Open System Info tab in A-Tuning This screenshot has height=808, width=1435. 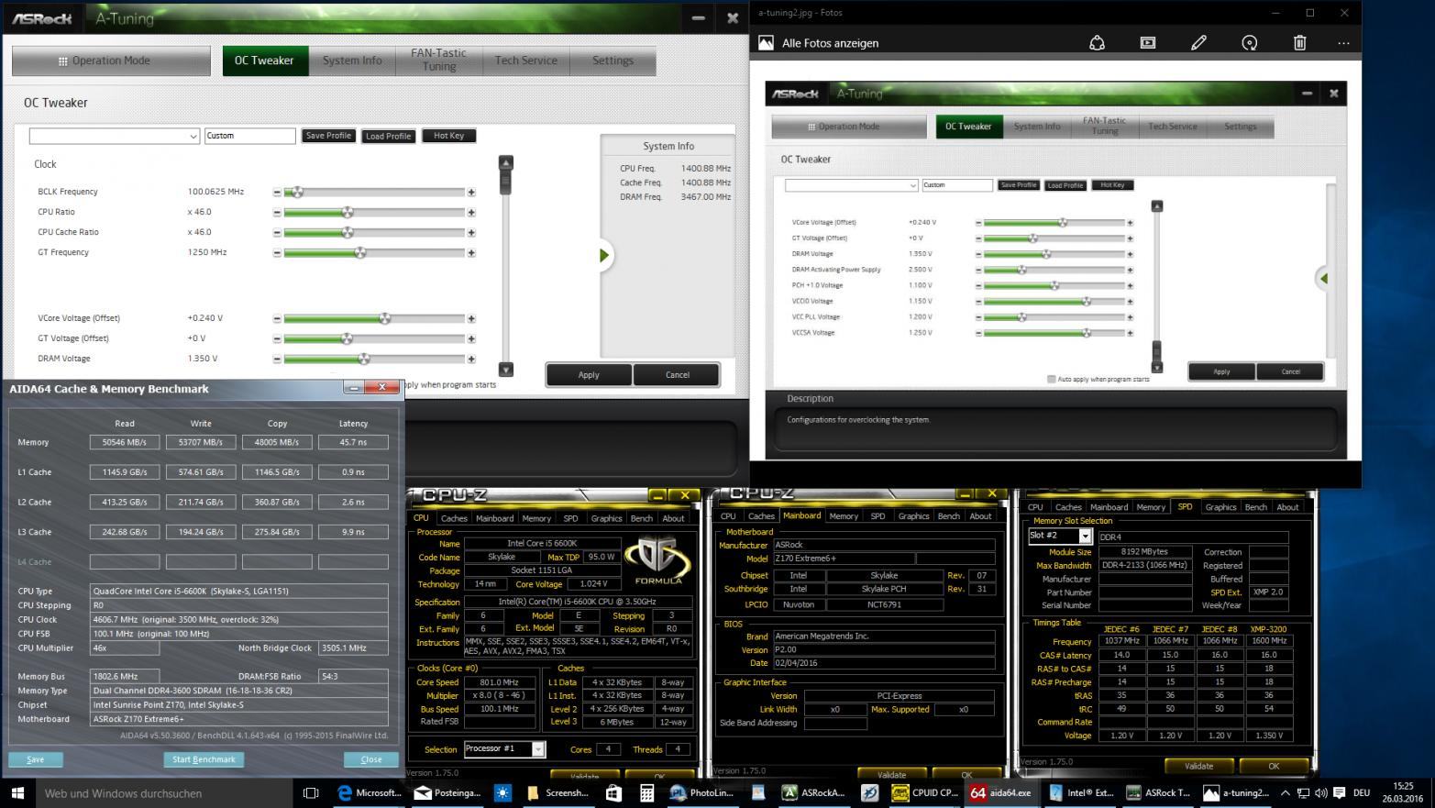pos(352,61)
